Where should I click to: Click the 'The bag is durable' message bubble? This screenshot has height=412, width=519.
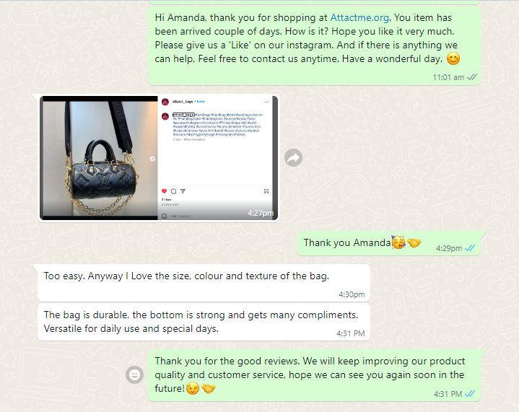[x=204, y=322]
